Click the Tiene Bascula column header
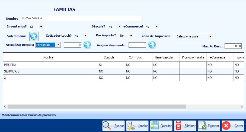Viewport: 246px width, 132px height. 166,57
